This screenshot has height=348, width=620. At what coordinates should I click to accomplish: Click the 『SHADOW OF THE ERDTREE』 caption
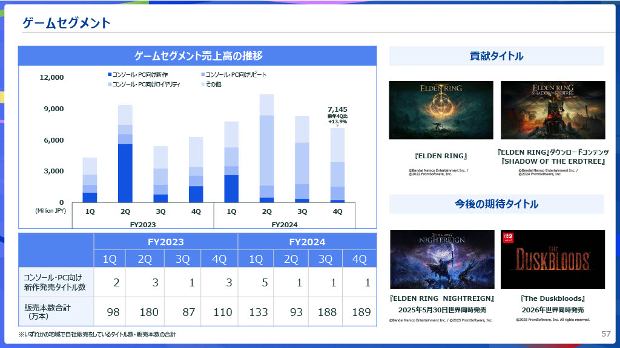553,161
